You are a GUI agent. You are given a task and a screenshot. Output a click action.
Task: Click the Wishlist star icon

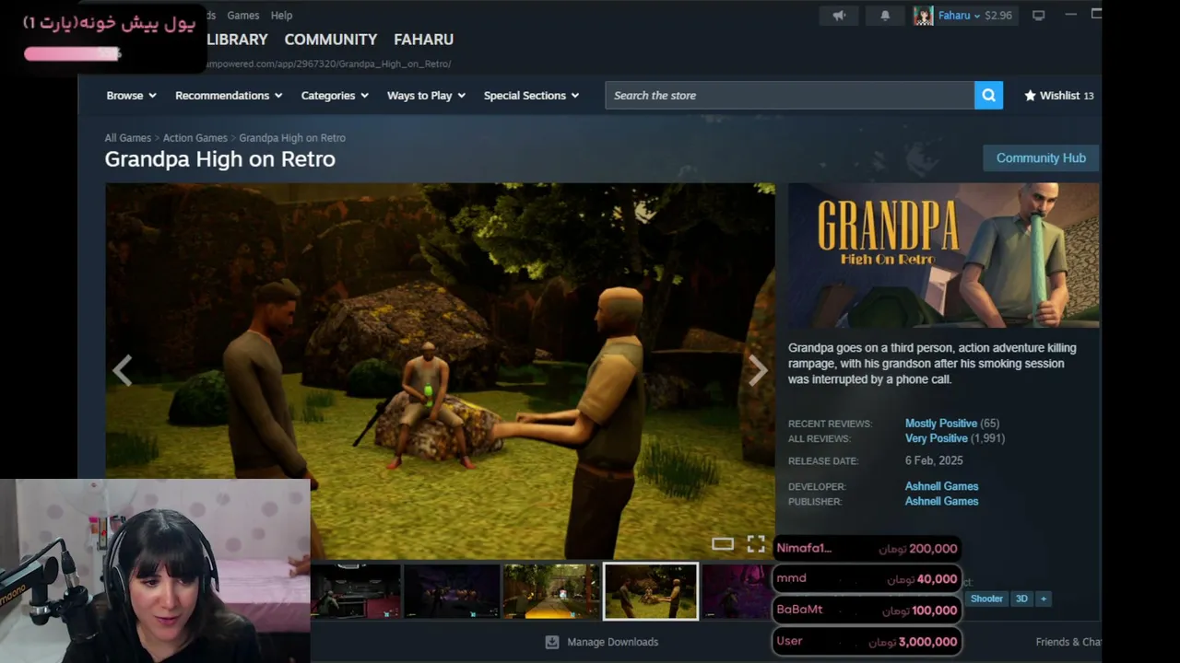[x=1030, y=95]
